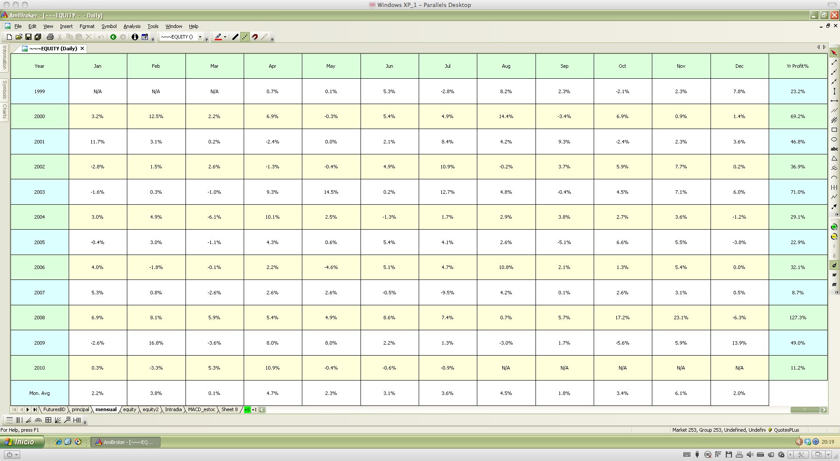Switch to weekly interval with w button
Viewport: 840px width, 461px height.
coord(834,275)
